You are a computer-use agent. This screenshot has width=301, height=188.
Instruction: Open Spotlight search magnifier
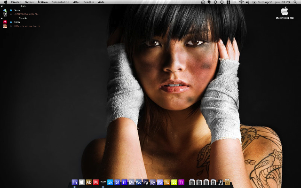point(295,2)
